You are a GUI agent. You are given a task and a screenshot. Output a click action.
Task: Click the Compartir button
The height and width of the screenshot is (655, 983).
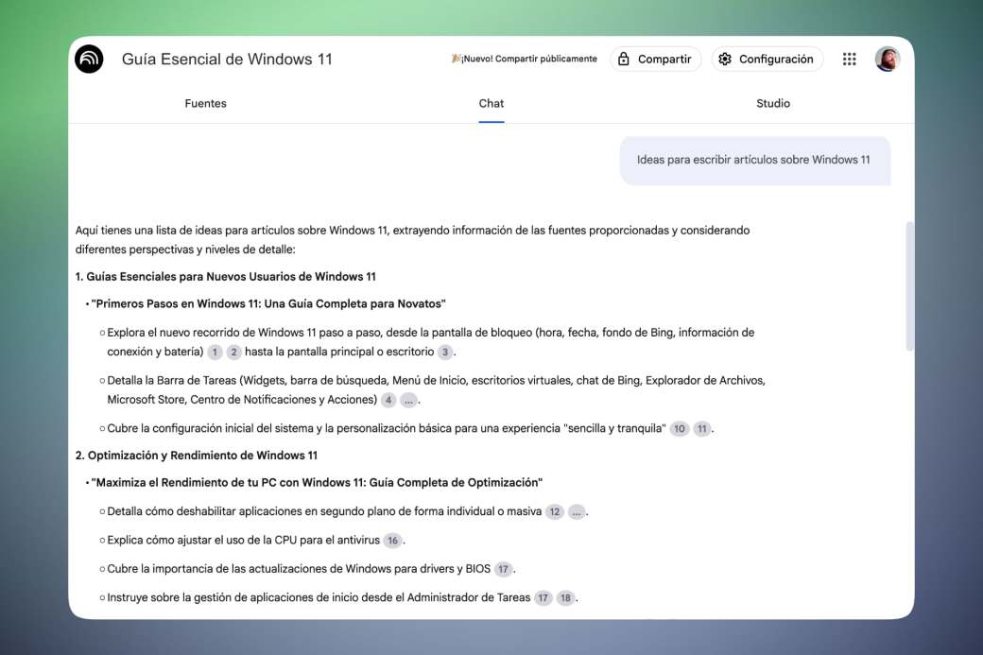click(x=655, y=59)
